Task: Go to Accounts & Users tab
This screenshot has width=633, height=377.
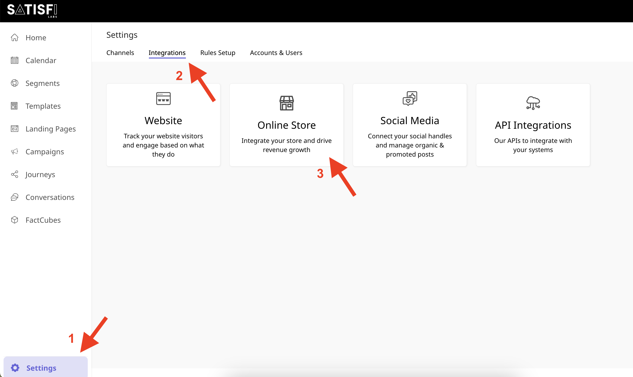Action: coord(276,53)
